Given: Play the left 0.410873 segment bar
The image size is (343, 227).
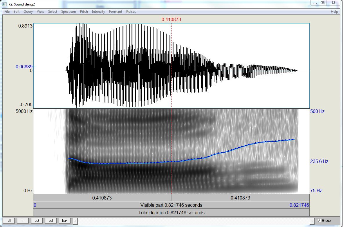Looking at the screenshot, I should pos(102,198).
